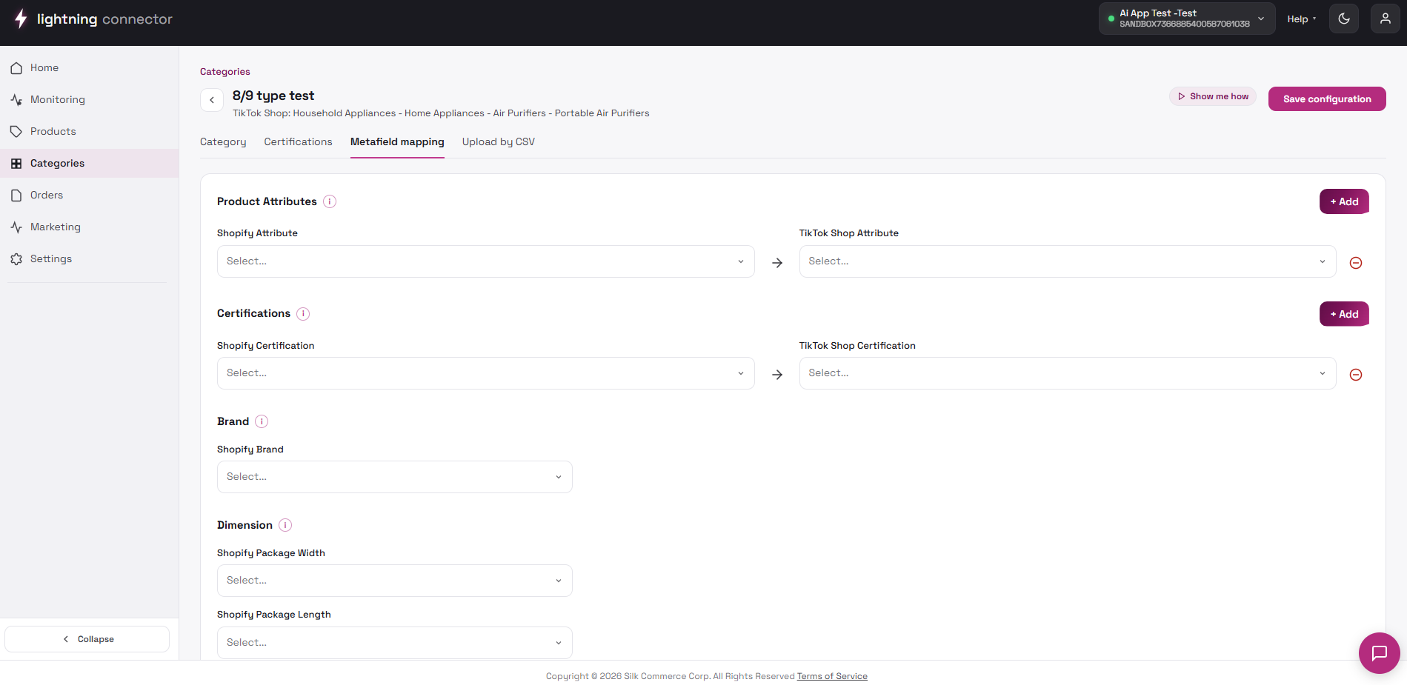Expand the Shopify Certification select

pos(485,373)
